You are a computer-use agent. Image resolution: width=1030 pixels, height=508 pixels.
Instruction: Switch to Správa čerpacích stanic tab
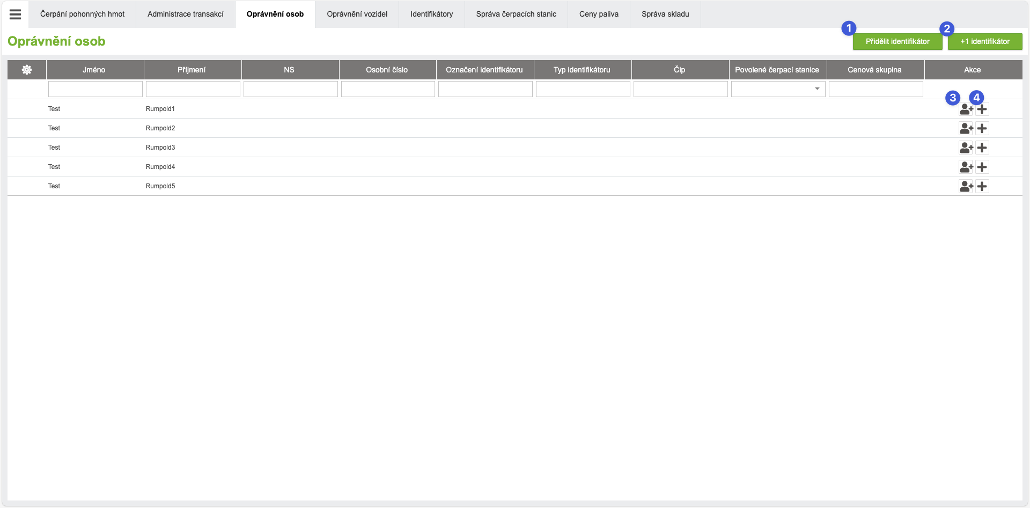tap(516, 14)
